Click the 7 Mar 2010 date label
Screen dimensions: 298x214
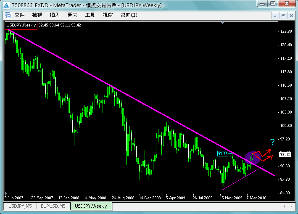pos(256,198)
